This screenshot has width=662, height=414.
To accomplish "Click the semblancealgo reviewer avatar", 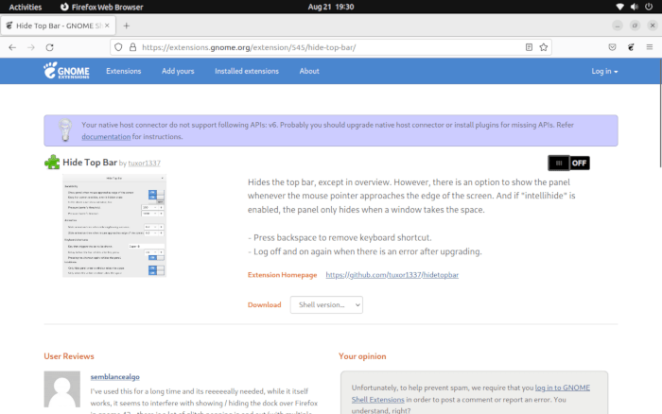I will click(x=62, y=389).
